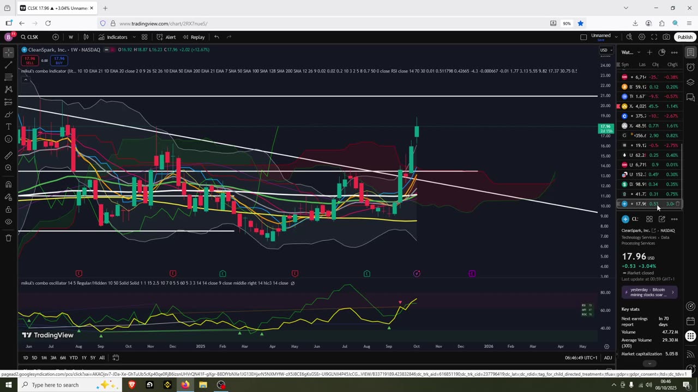Enter fullscreen chart mode
The width and height of the screenshot is (698, 392).
(x=654, y=37)
